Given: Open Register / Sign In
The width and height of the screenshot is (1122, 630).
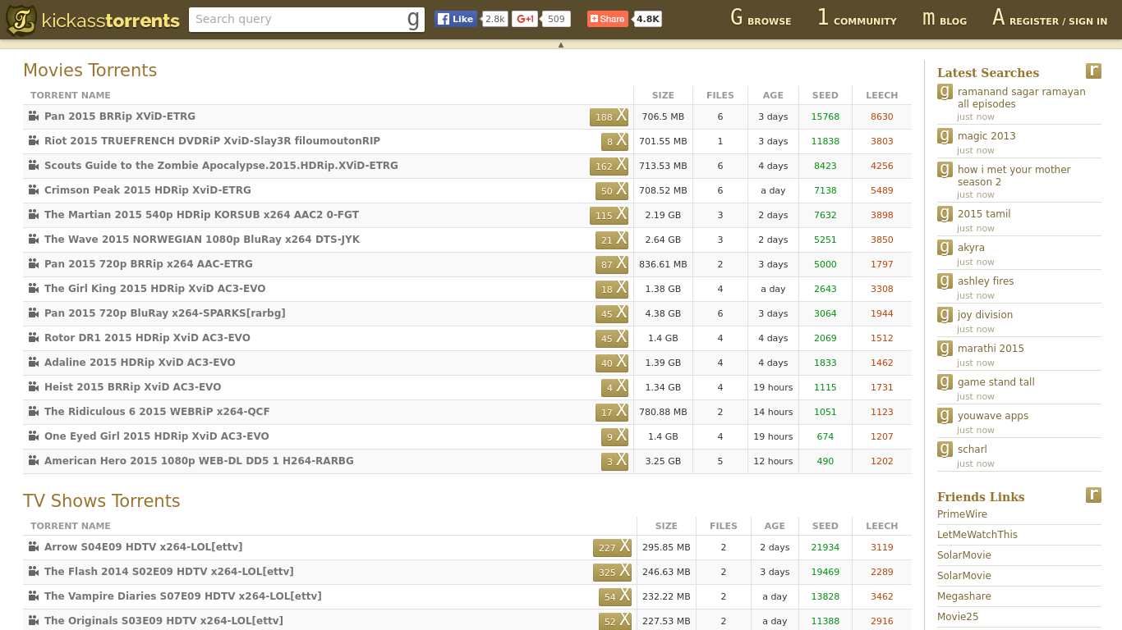Looking at the screenshot, I should (1050, 18).
